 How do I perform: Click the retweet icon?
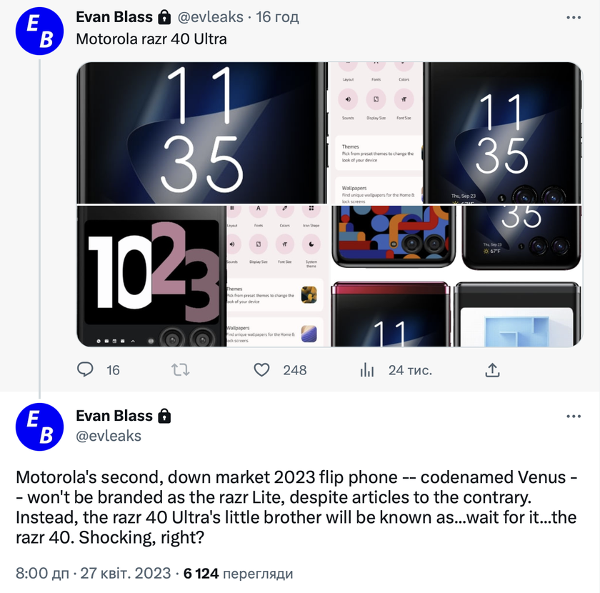coord(181,369)
